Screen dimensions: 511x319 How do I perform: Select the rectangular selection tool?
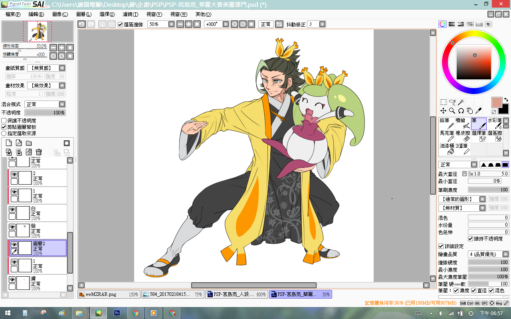(x=443, y=102)
